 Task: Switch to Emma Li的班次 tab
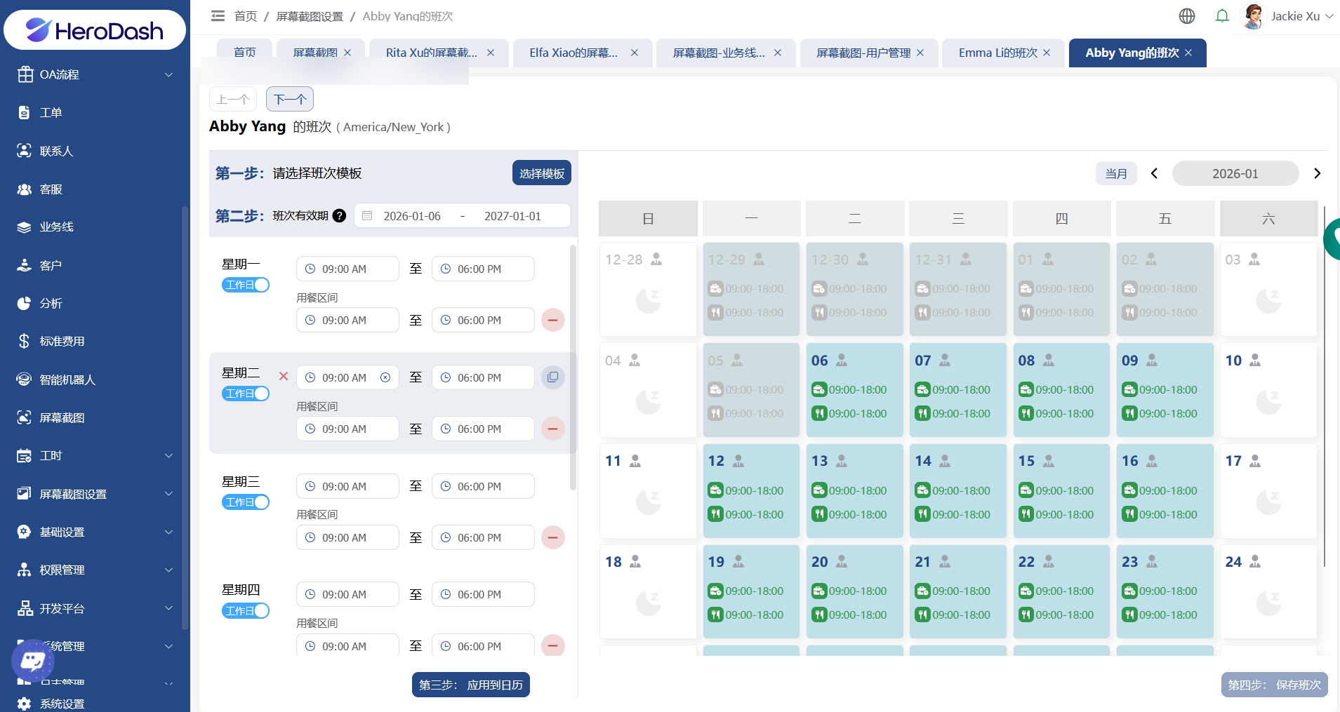click(x=997, y=53)
